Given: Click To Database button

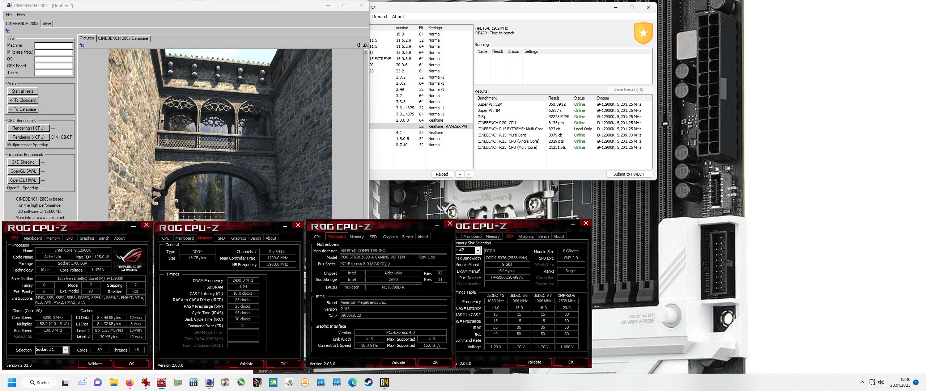Looking at the screenshot, I should tap(23, 109).
